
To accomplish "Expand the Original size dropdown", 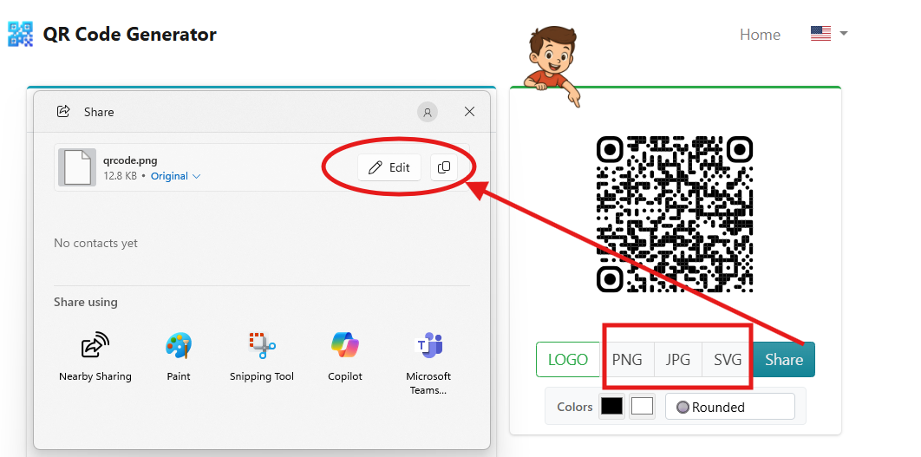I will pos(176,176).
